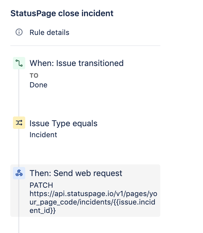Screen dimensions: 203x233
Task: Click the connector line below the web request action
Action: (19, 225)
